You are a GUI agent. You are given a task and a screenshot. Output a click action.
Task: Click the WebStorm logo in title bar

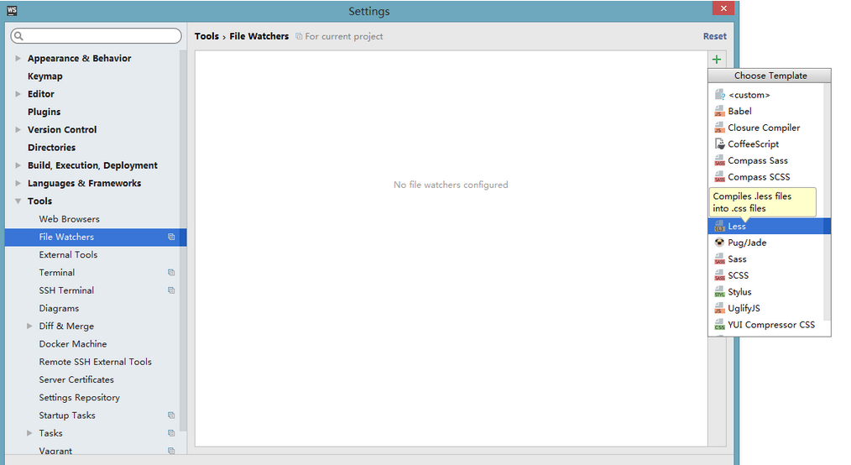tap(12, 10)
